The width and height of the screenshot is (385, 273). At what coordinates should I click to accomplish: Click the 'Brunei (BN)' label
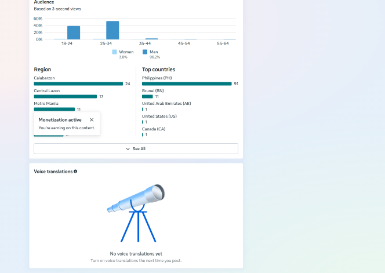pos(152,90)
